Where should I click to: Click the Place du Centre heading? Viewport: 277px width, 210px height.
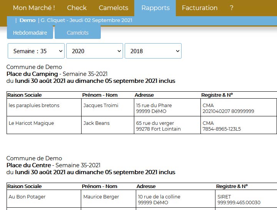(29, 165)
